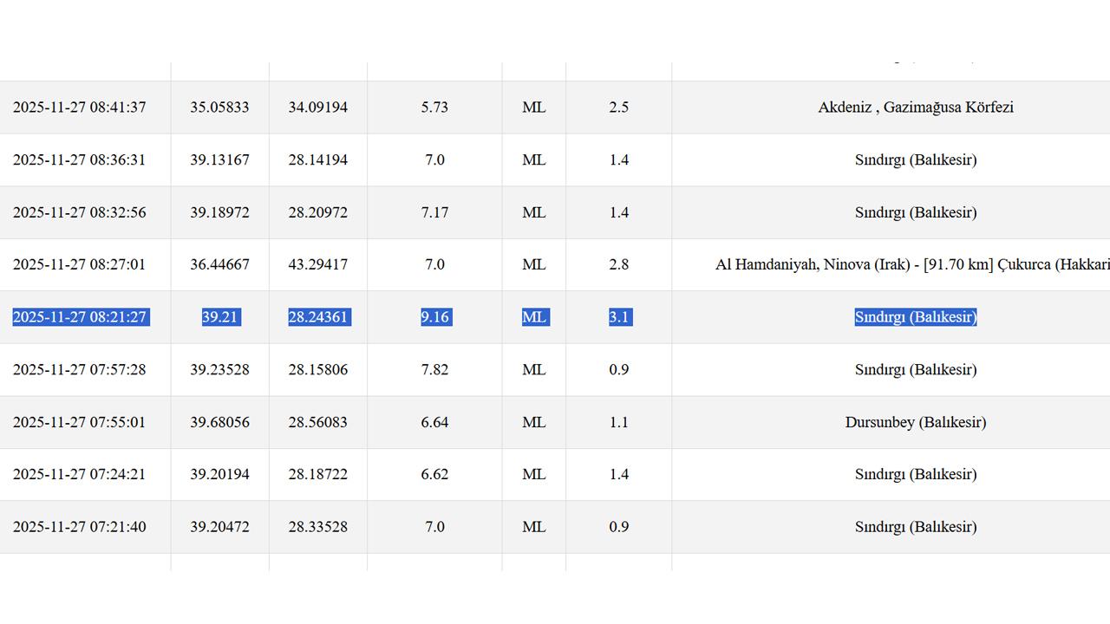The width and height of the screenshot is (1110, 624).
Task: Click the magnitude 2.8 cell
Action: click(618, 265)
